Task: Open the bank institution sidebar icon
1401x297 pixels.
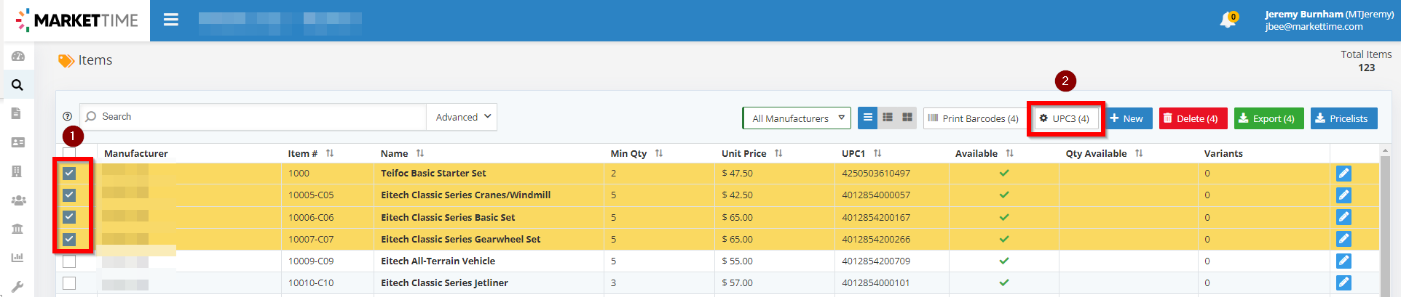Action: pos(17,229)
